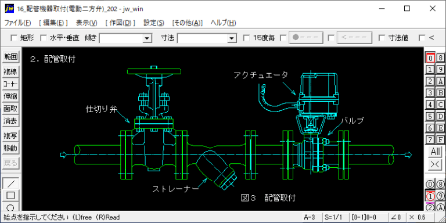
Task: Select circled layer group 8
Action: (440, 184)
